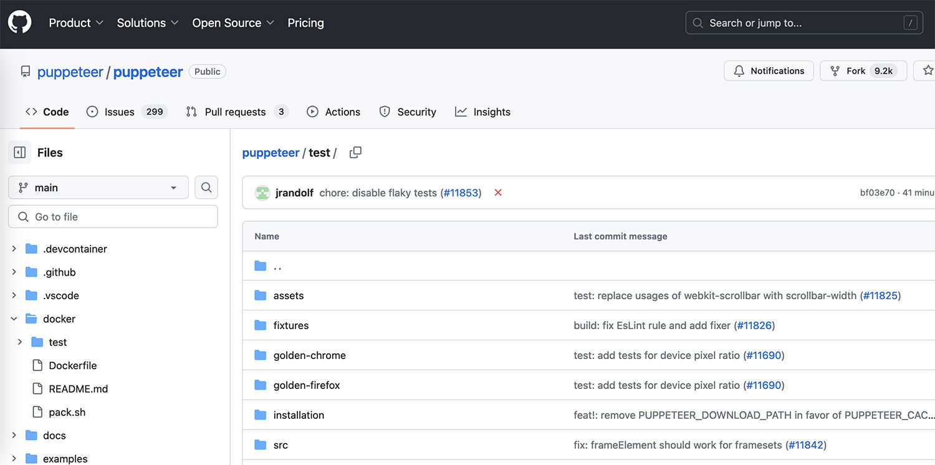
Task: Open puppeteer owner link in header
Action: pos(70,72)
